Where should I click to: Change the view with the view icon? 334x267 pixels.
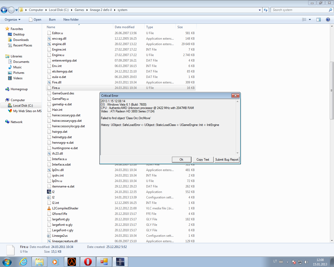coord(304,20)
